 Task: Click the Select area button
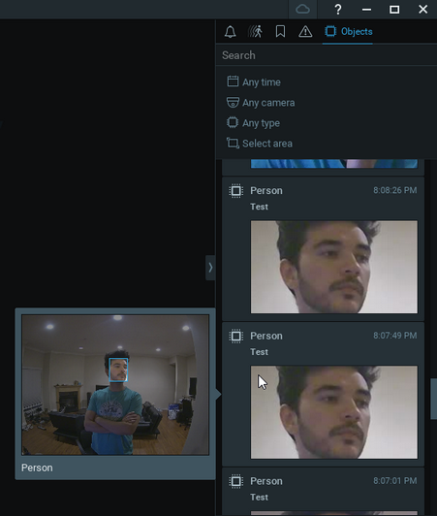click(260, 144)
